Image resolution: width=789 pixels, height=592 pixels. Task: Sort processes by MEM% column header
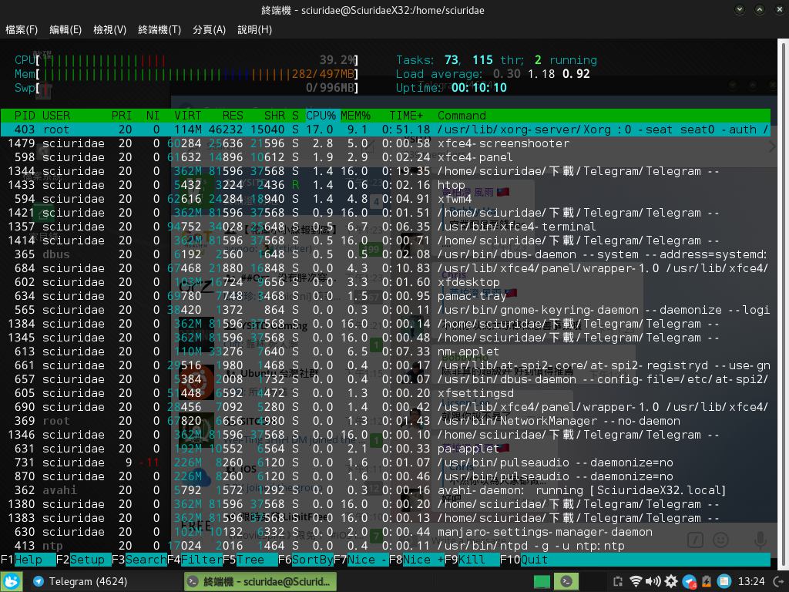pos(355,116)
